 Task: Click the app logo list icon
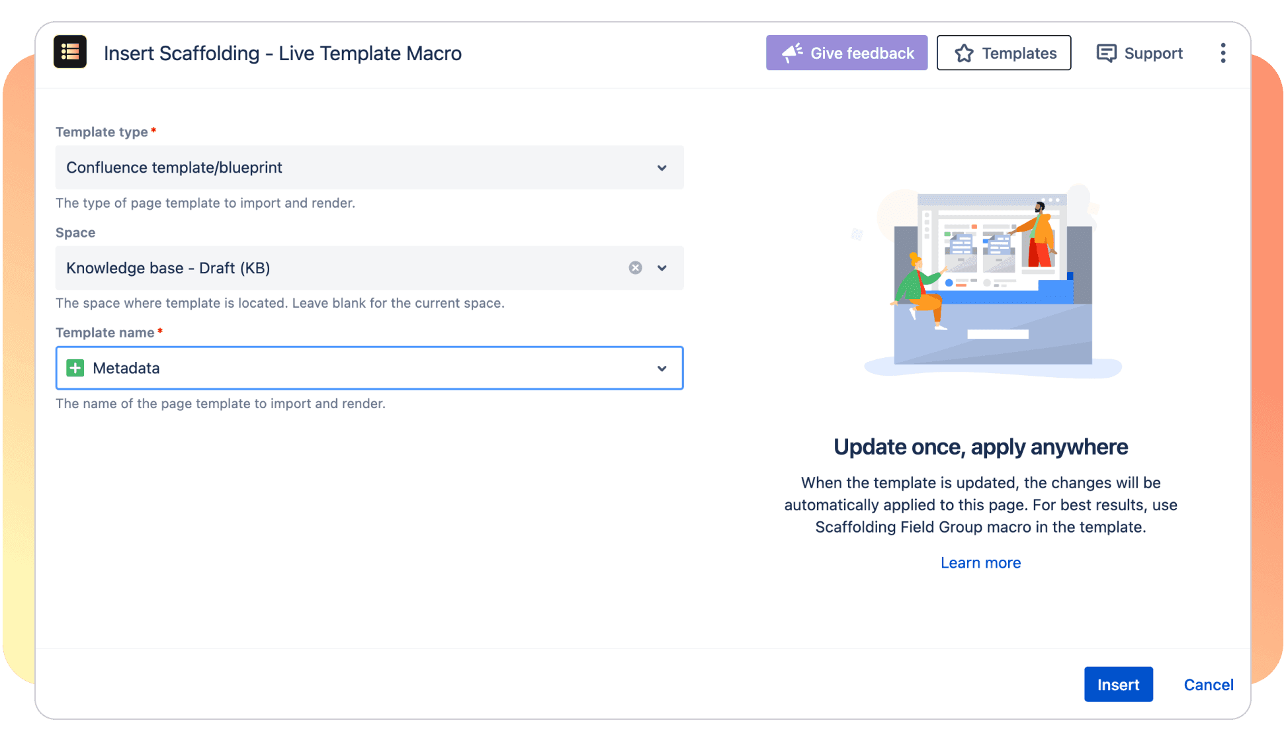pyautogui.click(x=71, y=53)
